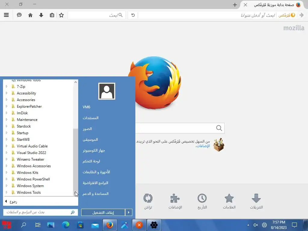The image size is (308, 231).
Task: Follow the blue add-ons link in snippet
Action: (x=203, y=146)
